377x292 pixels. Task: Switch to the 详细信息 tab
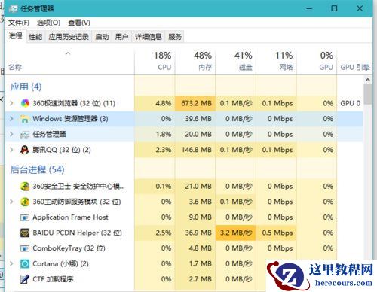(x=149, y=37)
